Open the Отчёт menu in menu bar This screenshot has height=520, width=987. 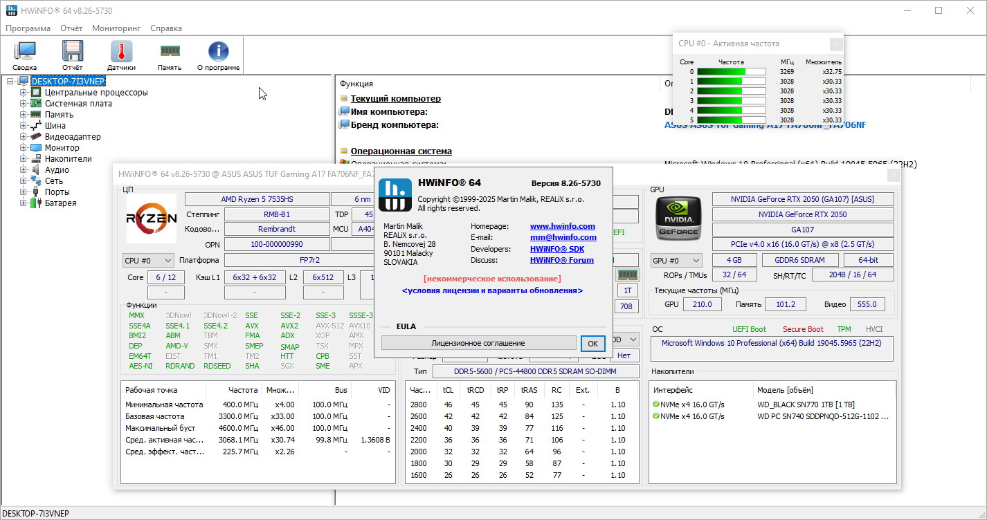[71, 28]
